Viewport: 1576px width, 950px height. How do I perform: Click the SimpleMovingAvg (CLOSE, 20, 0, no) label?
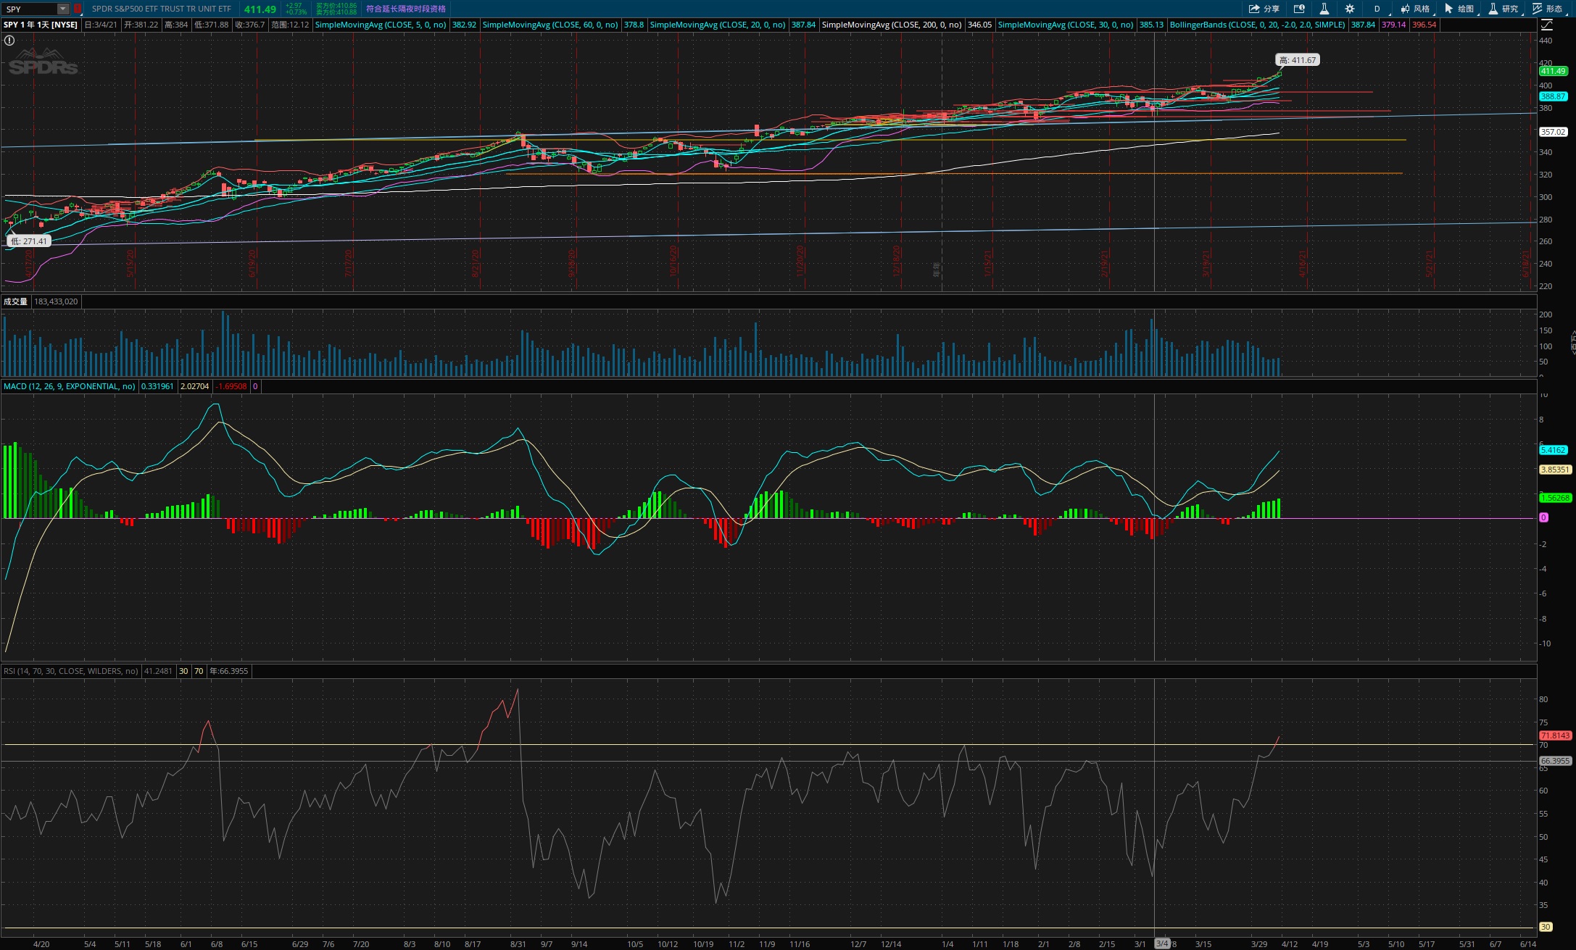[718, 25]
